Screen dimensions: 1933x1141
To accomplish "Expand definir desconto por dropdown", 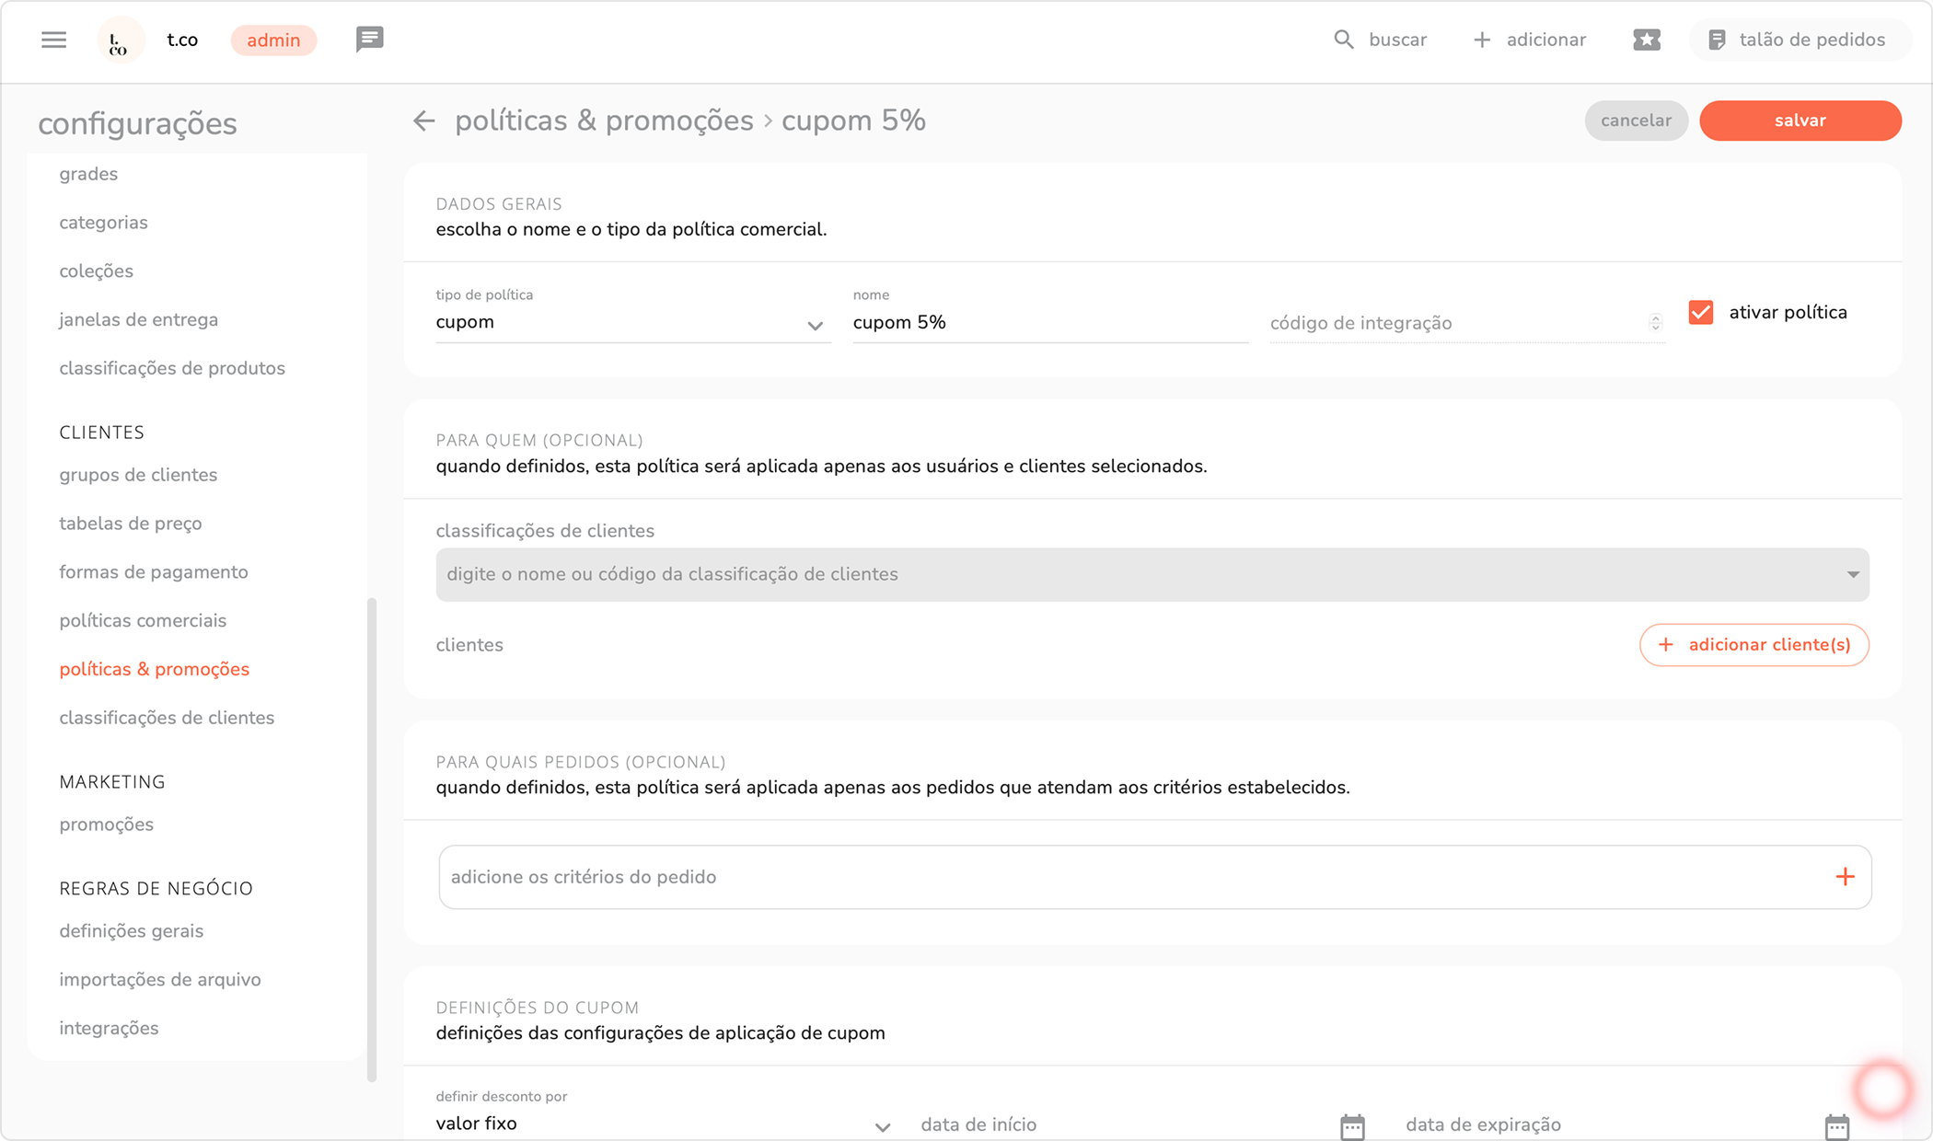I will coord(882,1126).
